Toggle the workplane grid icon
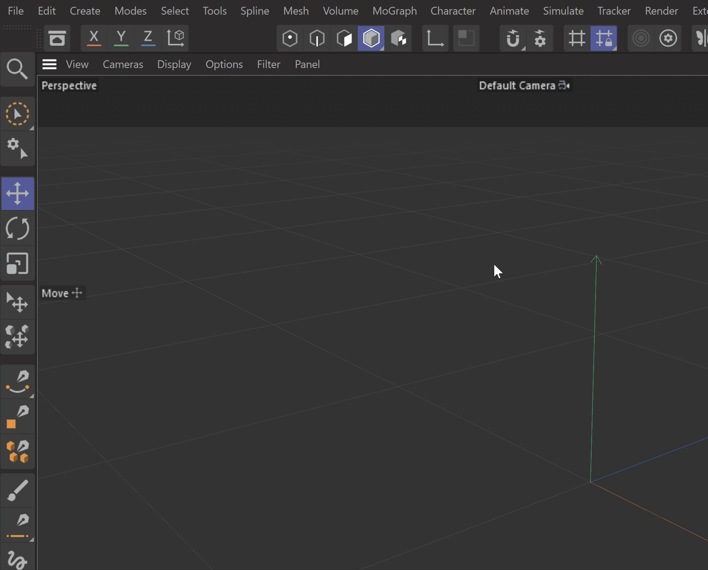 click(x=577, y=38)
